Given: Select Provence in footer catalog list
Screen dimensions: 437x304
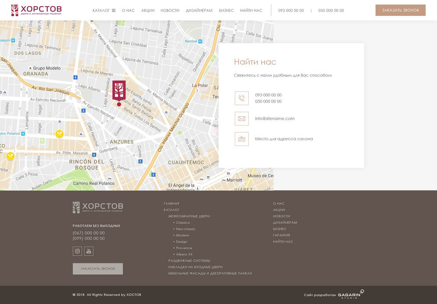Looking at the screenshot, I should [x=184, y=248].
